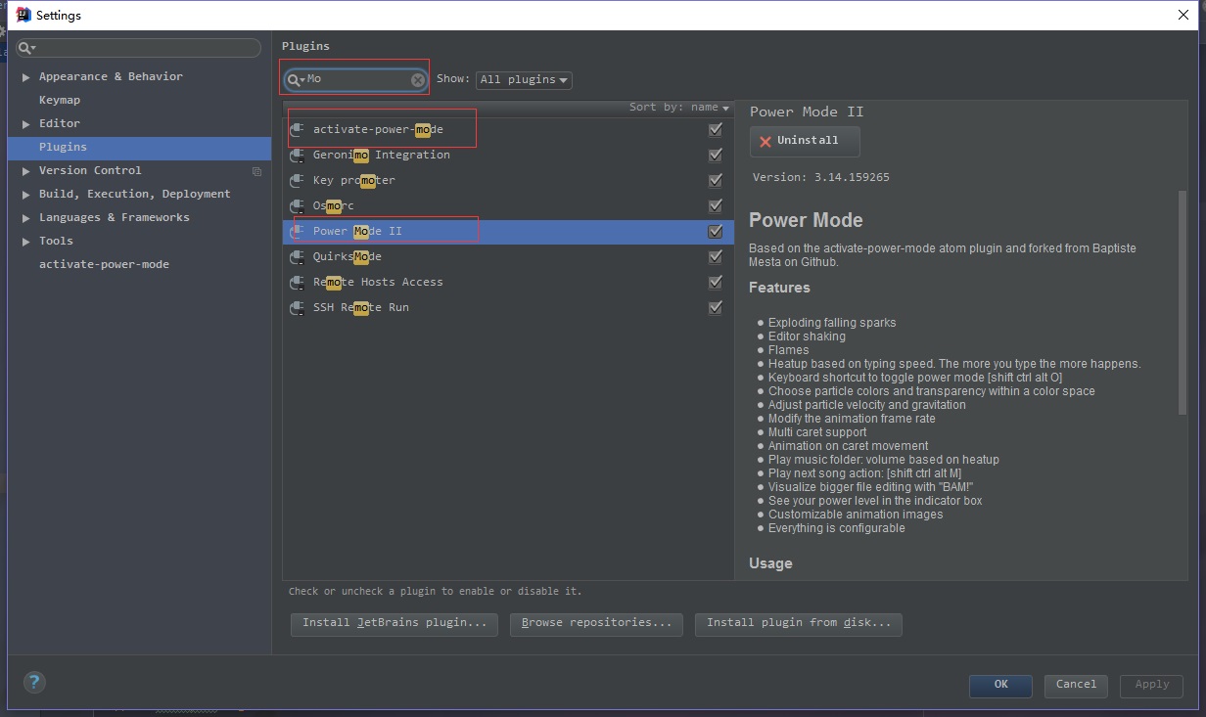1206x717 pixels.
Task: Click the Power Mode heading in description
Action: tap(806, 220)
